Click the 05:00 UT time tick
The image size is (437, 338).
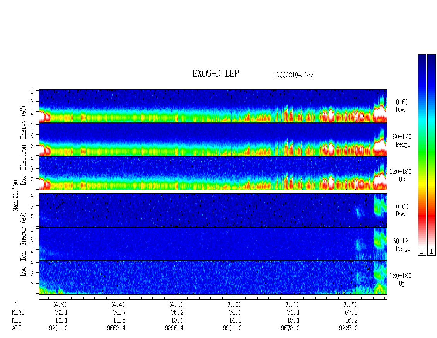coord(234,305)
